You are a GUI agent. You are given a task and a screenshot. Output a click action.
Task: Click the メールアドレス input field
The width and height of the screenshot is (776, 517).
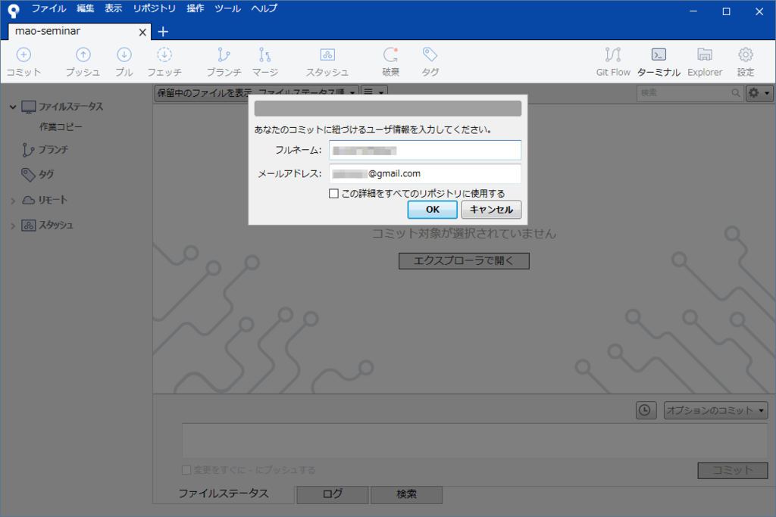(425, 173)
